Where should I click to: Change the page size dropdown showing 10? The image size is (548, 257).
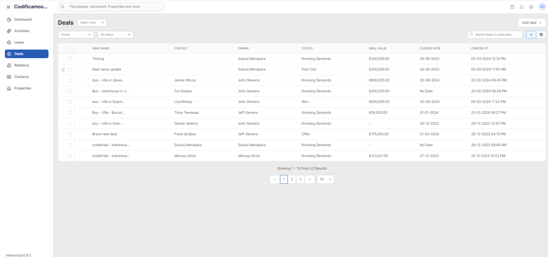(325, 179)
